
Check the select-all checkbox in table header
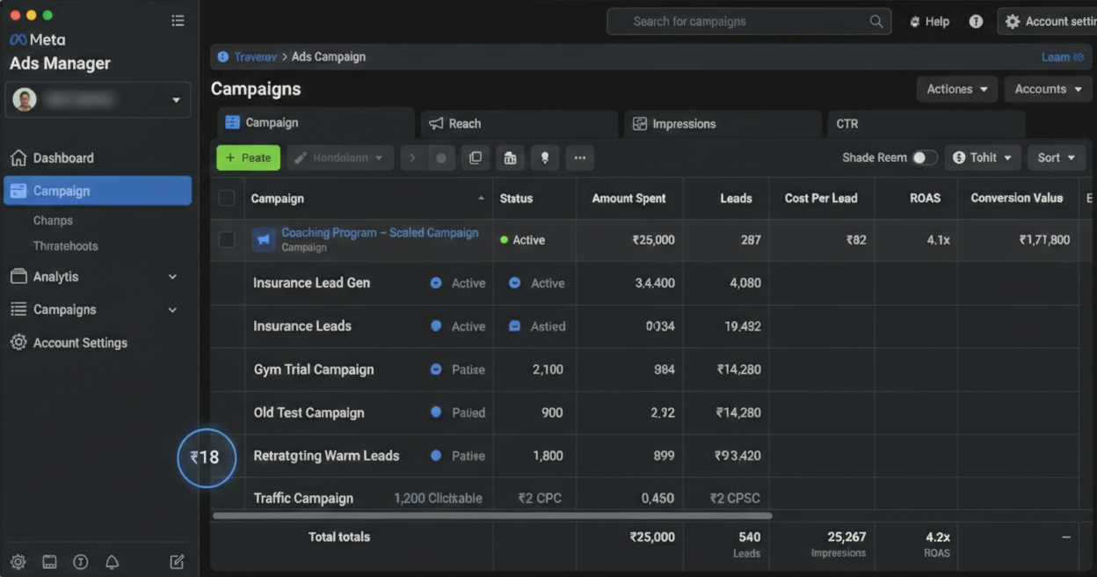[x=227, y=198]
